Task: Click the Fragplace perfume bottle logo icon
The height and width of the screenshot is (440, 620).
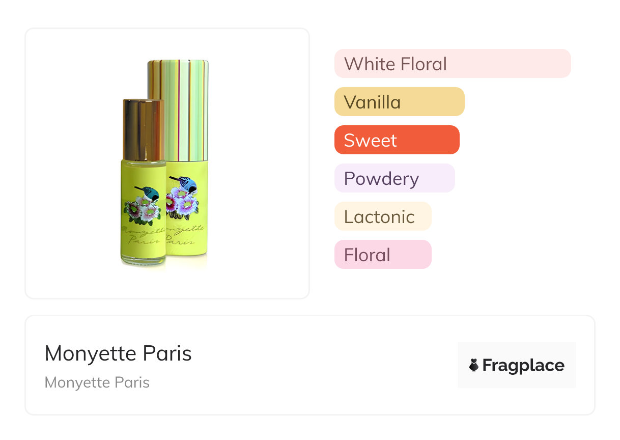Action: 474,365
